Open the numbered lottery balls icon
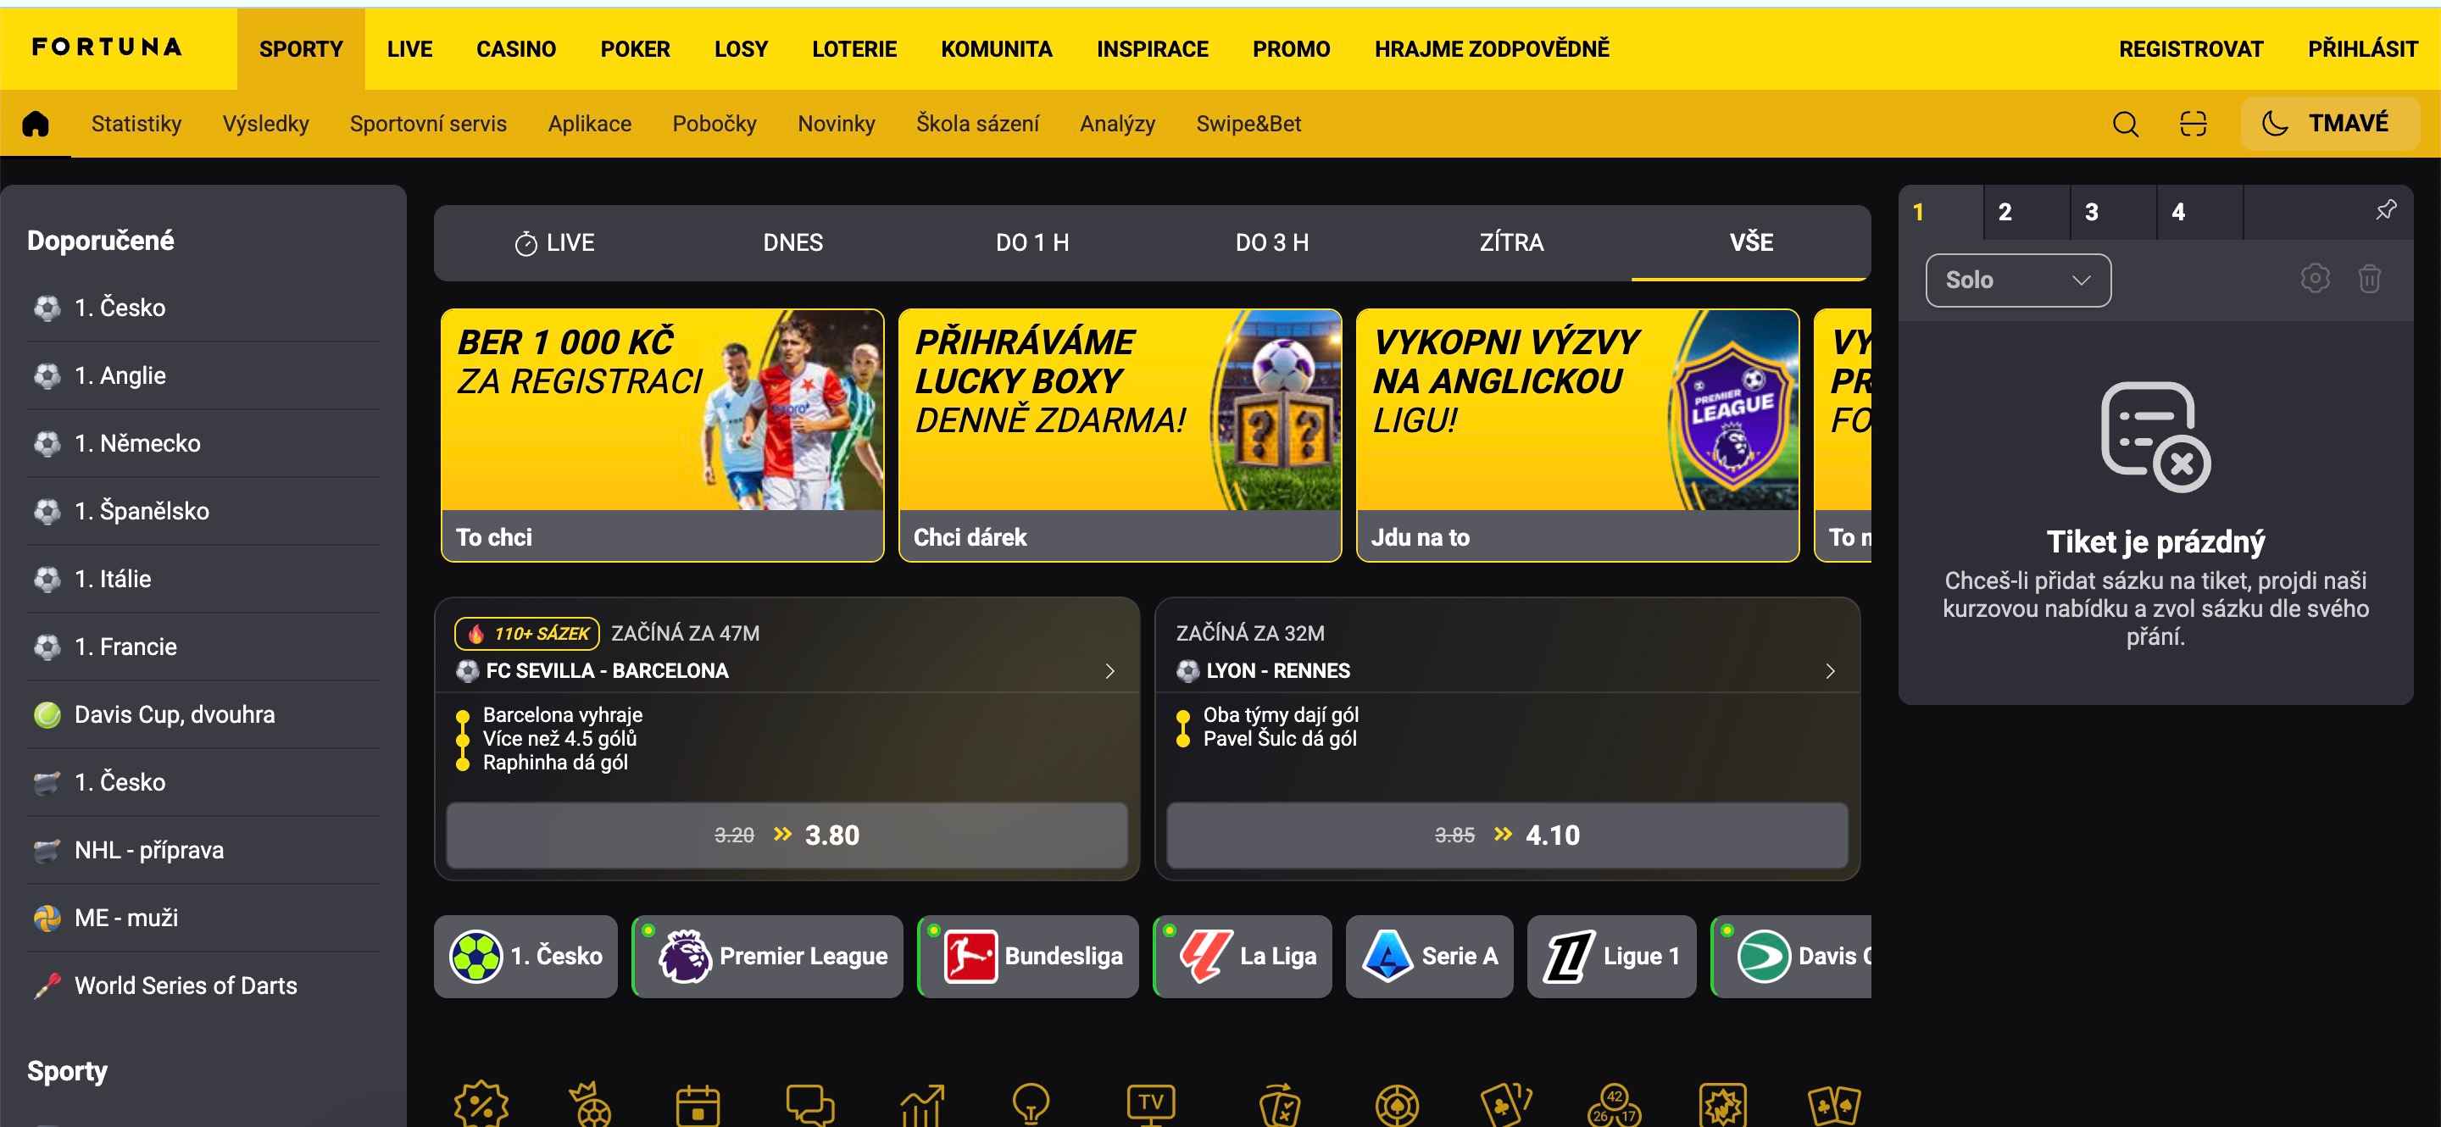 point(1615,1104)
